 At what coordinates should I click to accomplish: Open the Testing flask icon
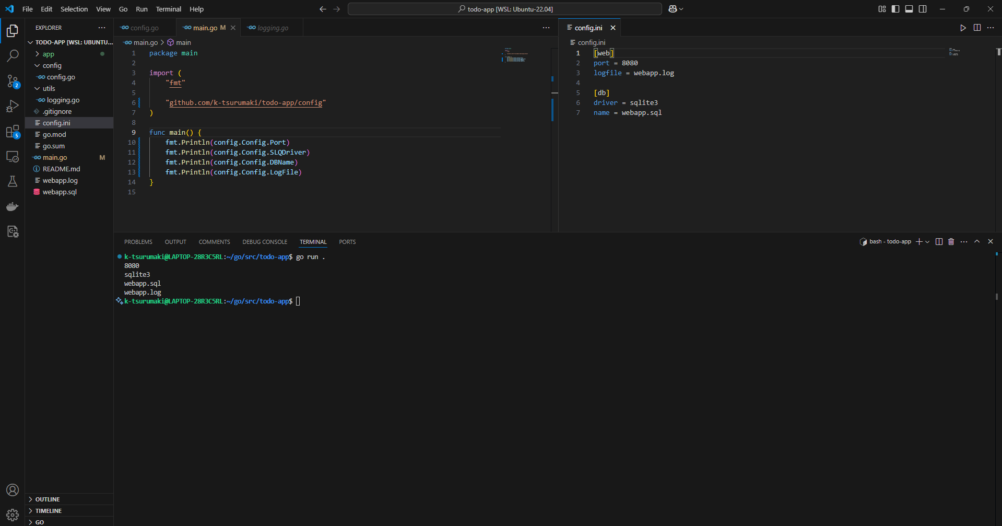[x=13, y=181]
